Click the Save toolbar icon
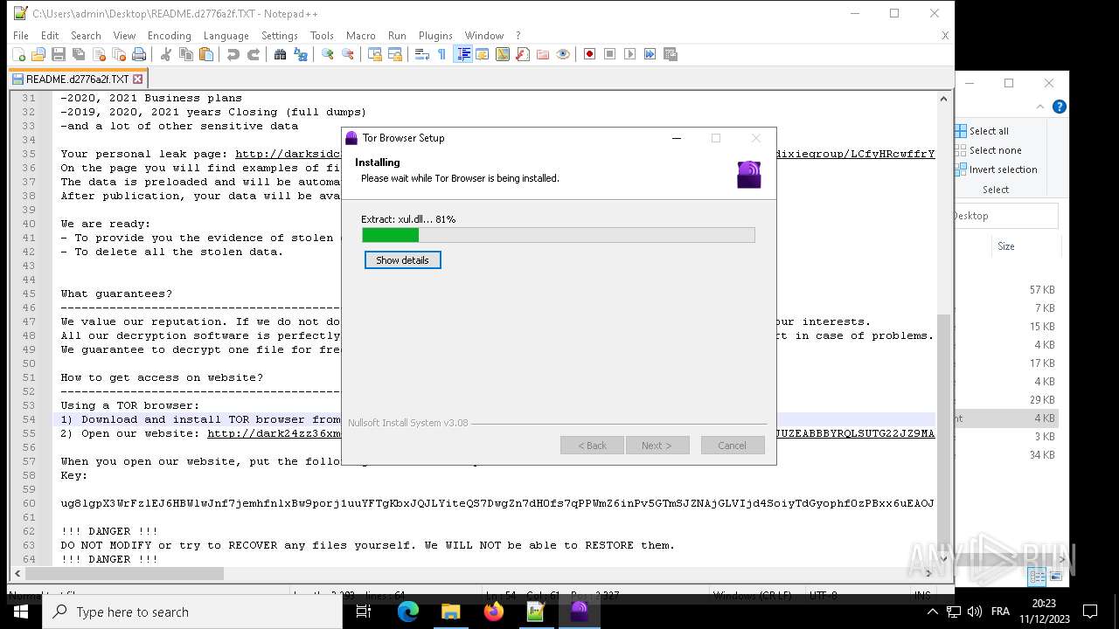This screenshot has width=1119, height=629. 59,54
